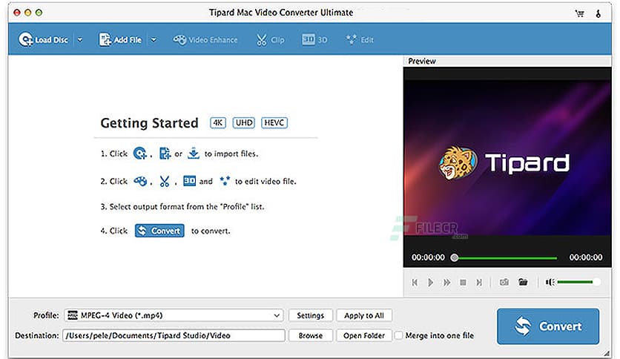
Task: Click the large Convert button
Action: tap(548, 326)
